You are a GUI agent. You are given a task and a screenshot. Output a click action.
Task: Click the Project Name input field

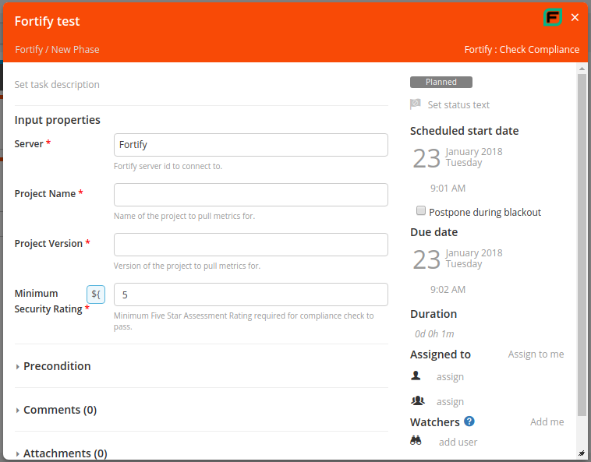point(250,195)
